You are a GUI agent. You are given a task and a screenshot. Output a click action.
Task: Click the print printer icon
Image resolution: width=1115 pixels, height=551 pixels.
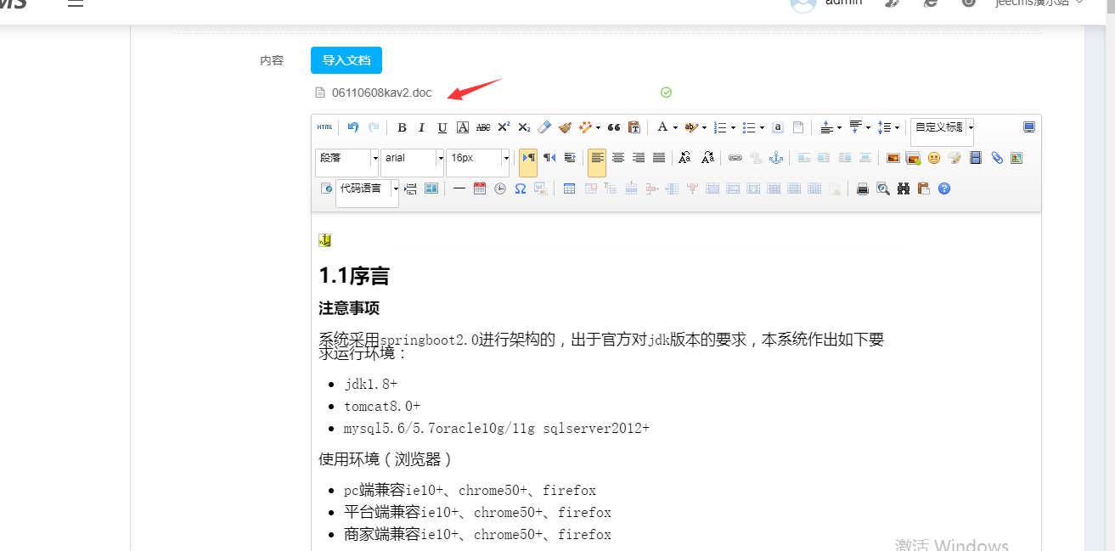(x=863, y=188)
